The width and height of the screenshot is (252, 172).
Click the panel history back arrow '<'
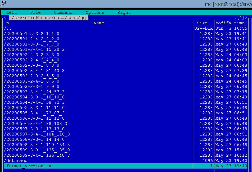point(5,18)
